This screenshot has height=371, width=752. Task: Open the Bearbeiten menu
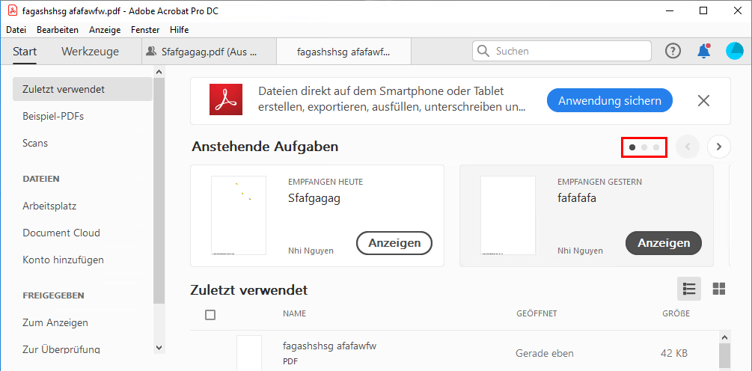(x=58, y=30)
